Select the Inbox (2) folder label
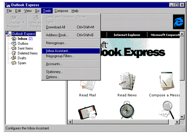 click(25, 39)
